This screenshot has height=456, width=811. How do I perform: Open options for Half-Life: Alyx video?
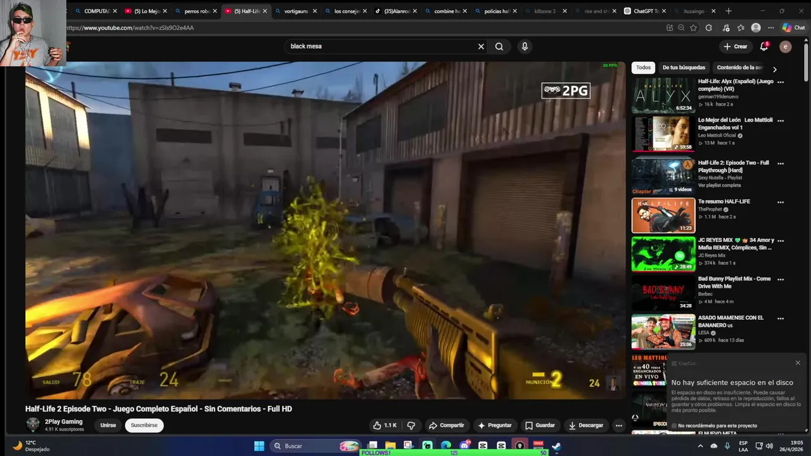click(x=781, y=82)
